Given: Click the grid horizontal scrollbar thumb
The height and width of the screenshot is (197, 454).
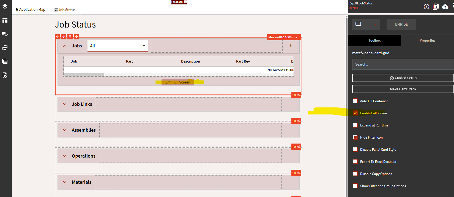Looking at the screenshot, I should point(84,75).
